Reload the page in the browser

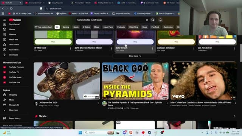coord(11,8)
